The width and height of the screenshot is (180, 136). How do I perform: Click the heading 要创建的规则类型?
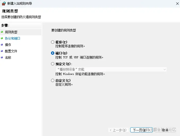[x=63, y=30]
